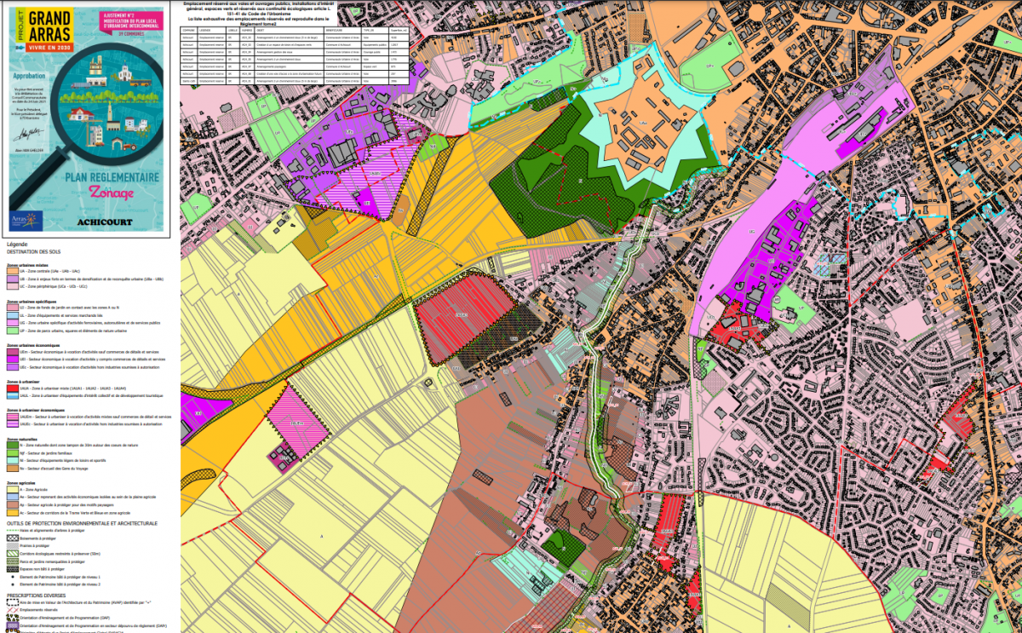Image resolution: width=1022 pixels, height=633 pixels.
Task: Click the AVAP perimeter dashed legend symbol
Action: point(12,602)
